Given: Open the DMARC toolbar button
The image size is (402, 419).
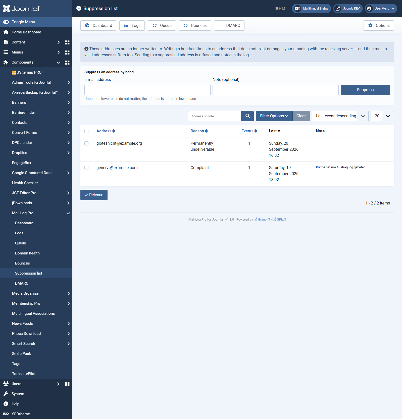Looking at the screenshot, I should pos(229,25).
